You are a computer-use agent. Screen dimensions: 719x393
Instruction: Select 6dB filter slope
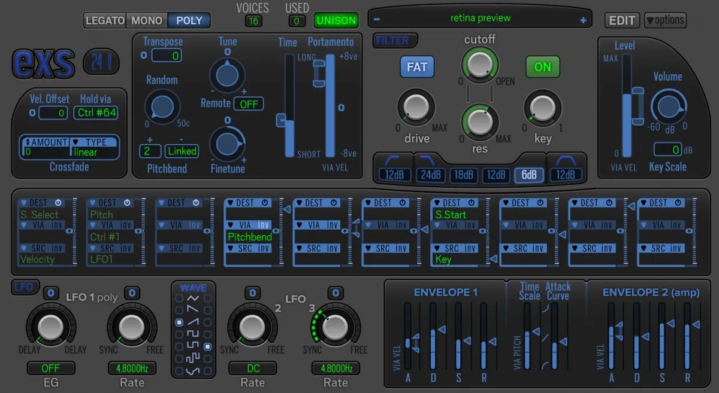tap(529, 175)
